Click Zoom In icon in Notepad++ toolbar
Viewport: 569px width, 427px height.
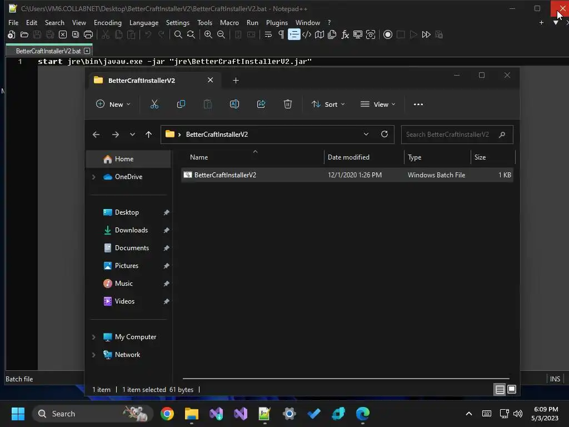[208, 34]
